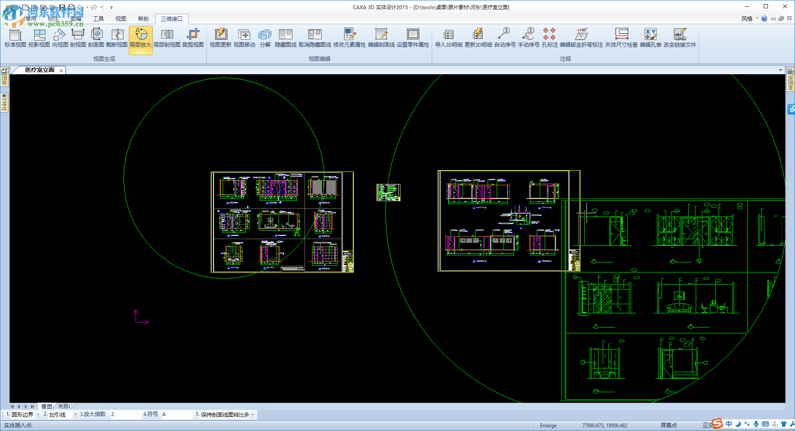The width and height of the screenshot is (795, 431).
Task: Choose the 裁剪视图 crop view tool
Action: click(193, 38)
